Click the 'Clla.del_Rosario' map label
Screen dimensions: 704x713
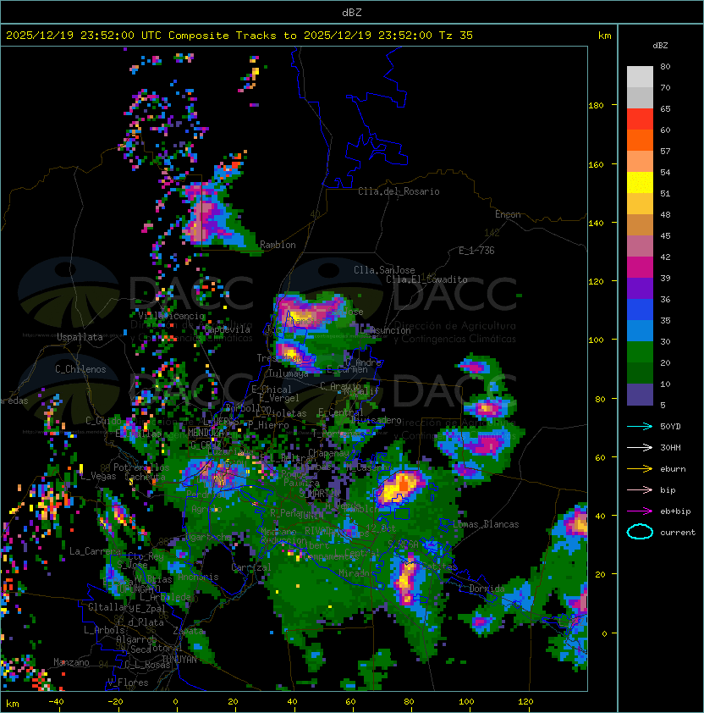click(x=399, y=191)
